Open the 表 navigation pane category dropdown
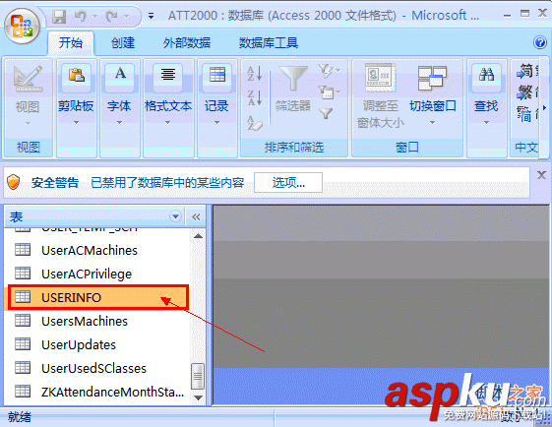Viewport: 552px width, 427px height. click(x=175, y=216)
